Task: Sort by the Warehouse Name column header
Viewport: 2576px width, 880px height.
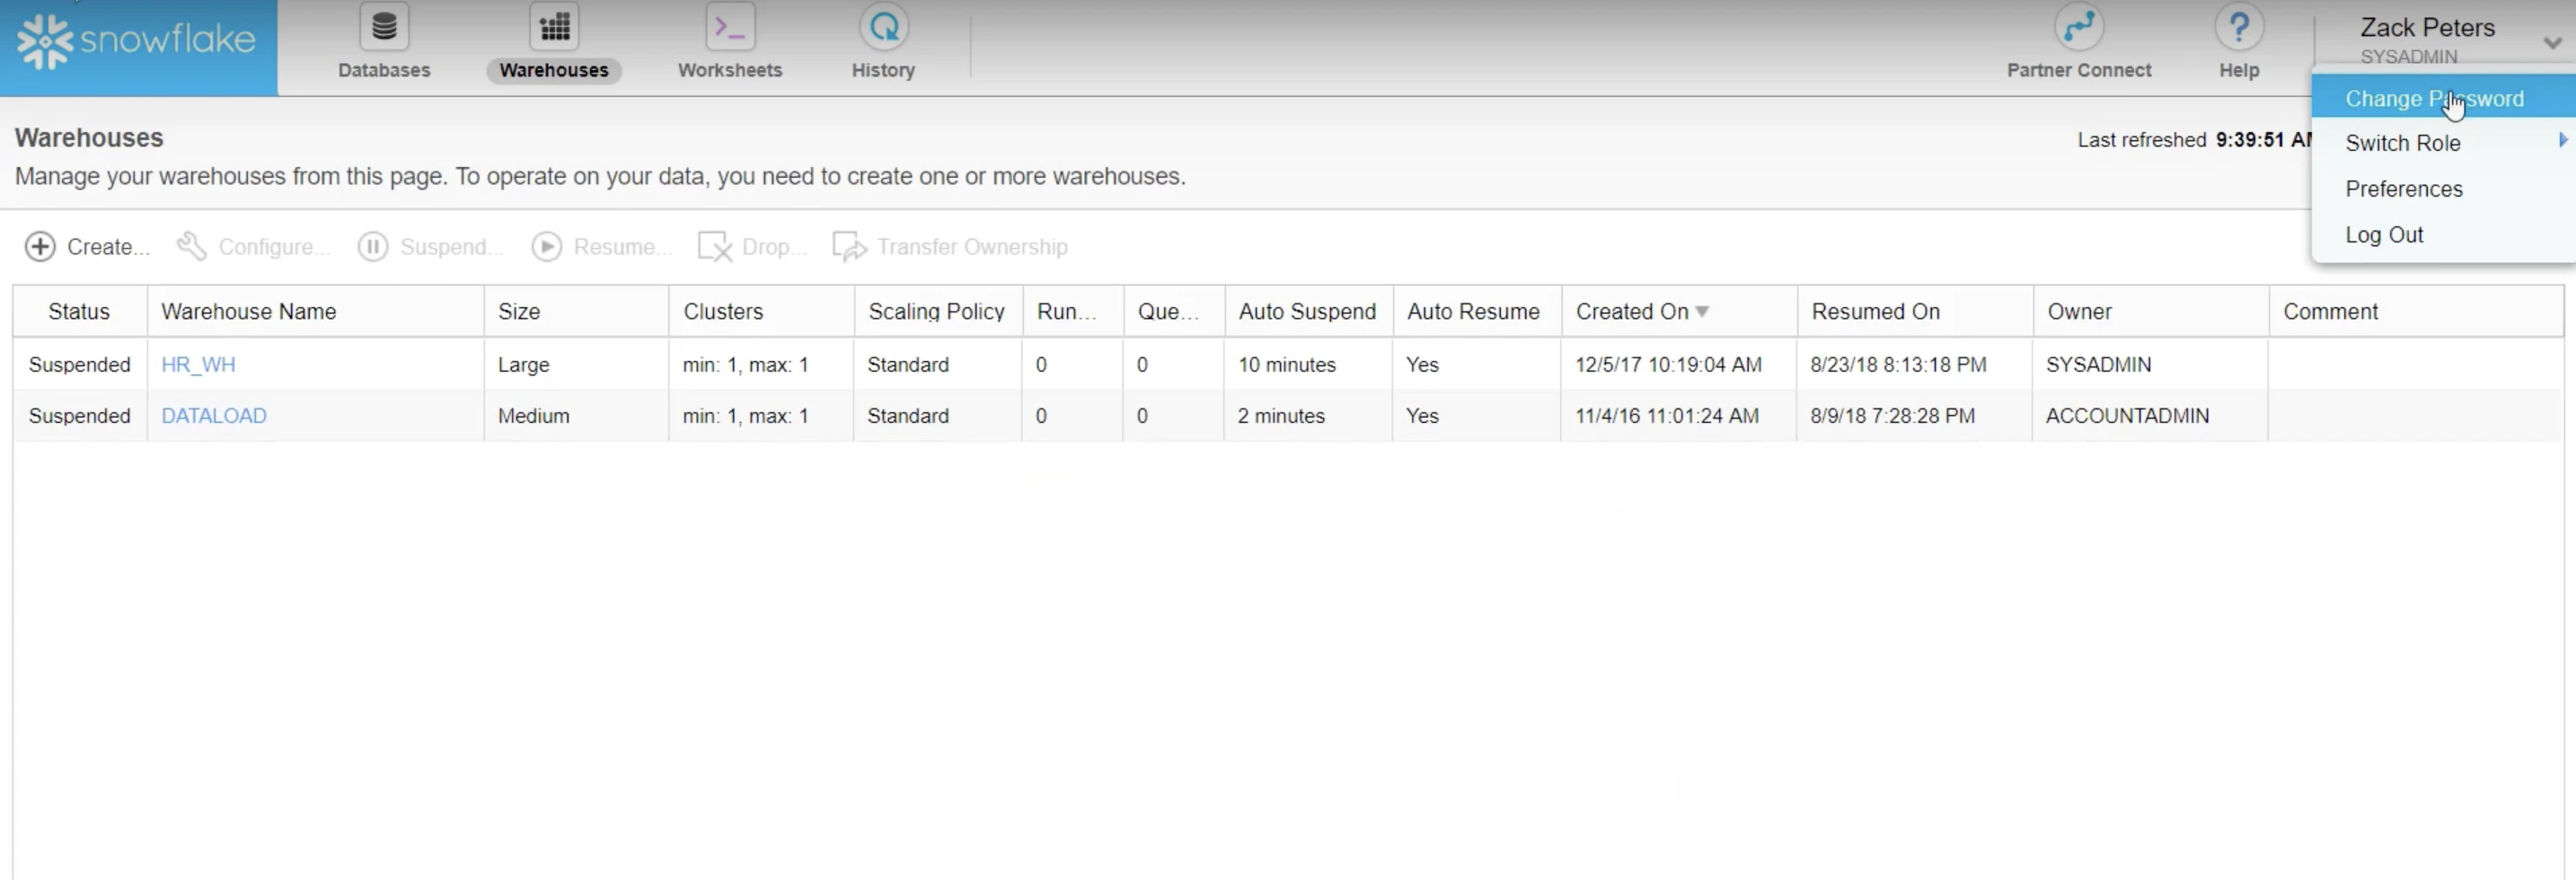Action: tap(249, 311)
